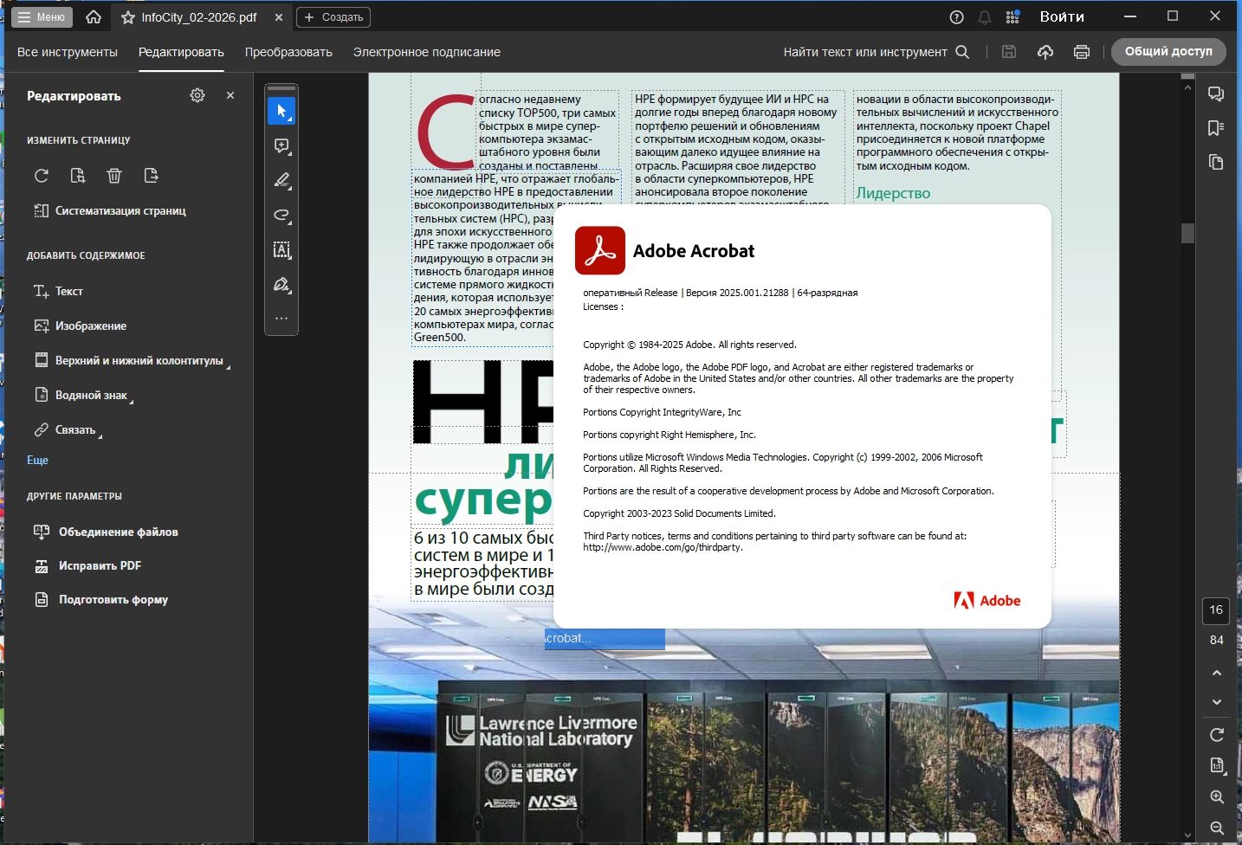Click the zoom in magnifier icon
1242x845 pixels.
(x=1216, y=797)
